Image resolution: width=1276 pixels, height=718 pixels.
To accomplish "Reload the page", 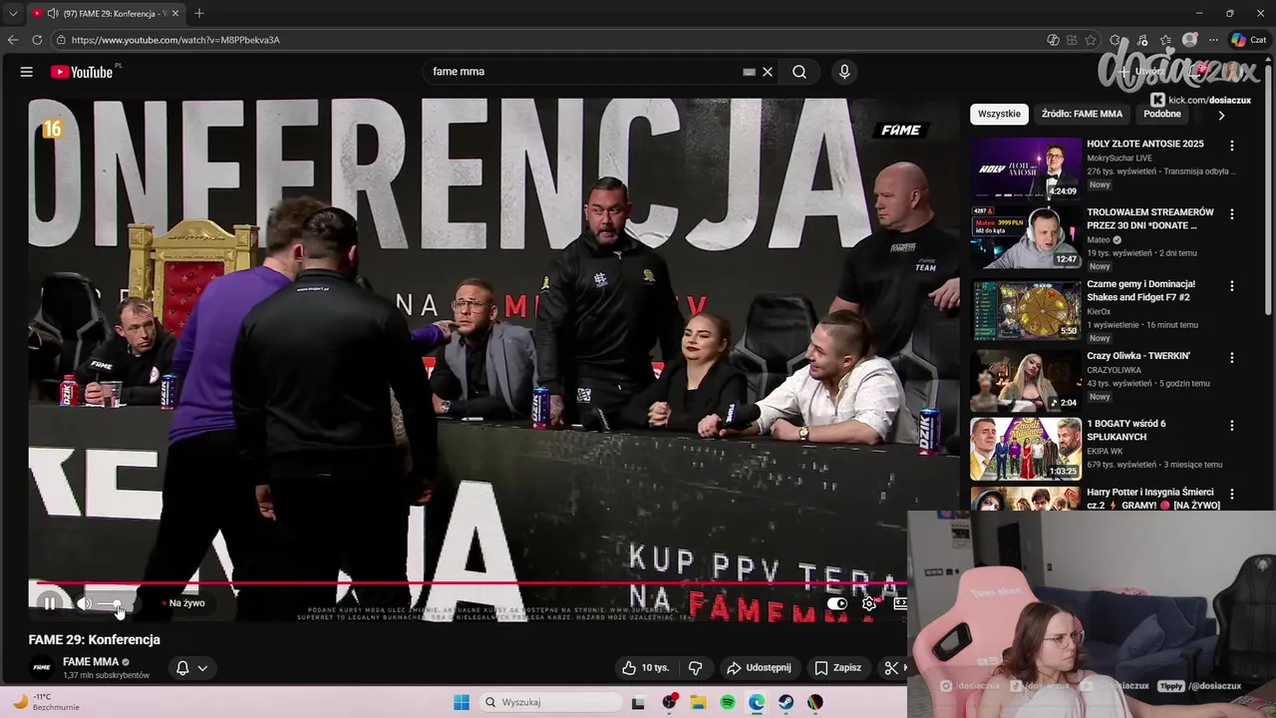I will pos(37,40).
